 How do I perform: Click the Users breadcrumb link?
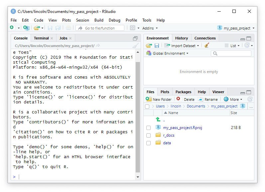click(x=160, y=106)
